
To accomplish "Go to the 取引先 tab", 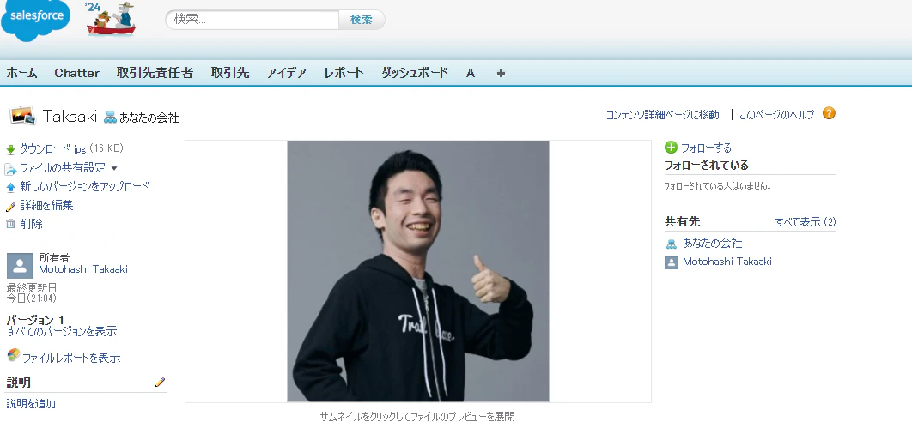I will pyautogui.click(x=230, y=73).
